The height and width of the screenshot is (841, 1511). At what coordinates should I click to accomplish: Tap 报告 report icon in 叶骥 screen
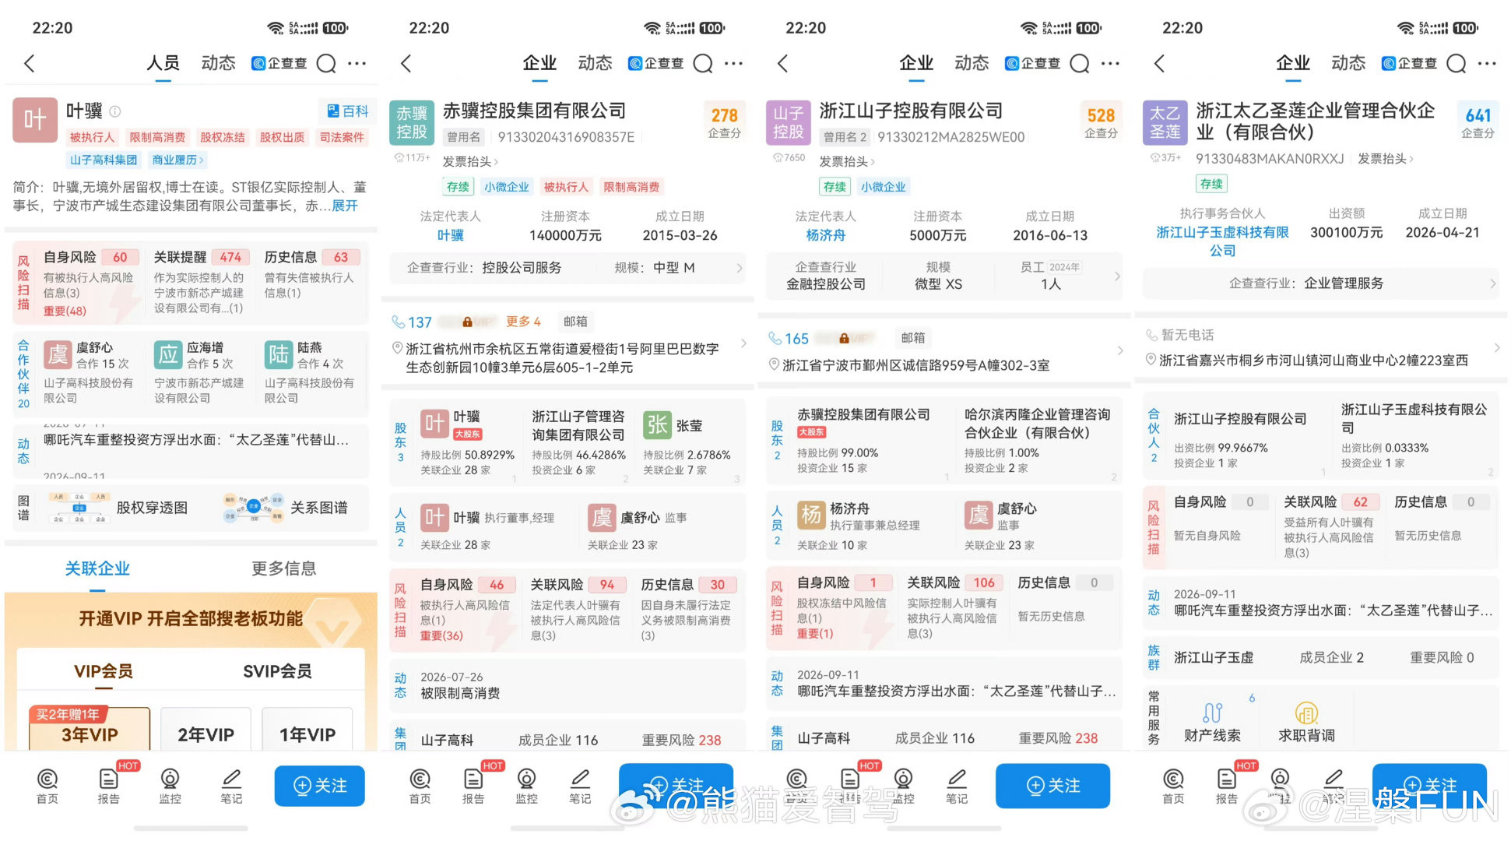(109, 786)
